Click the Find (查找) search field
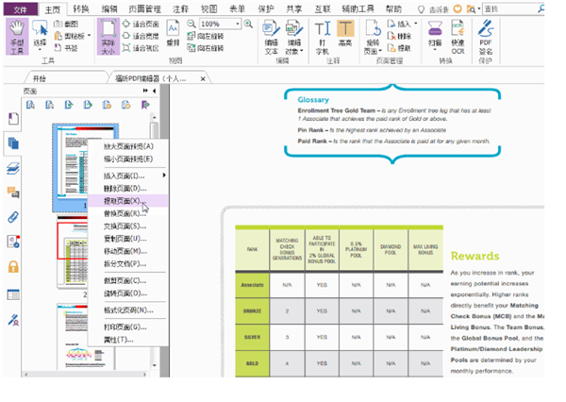This screenshot has width=566, height=402. [514, 8]
